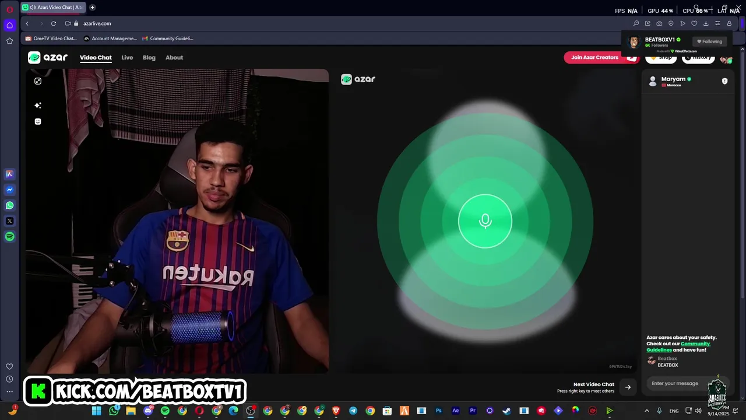
Task: Click the browser back arrow
Action: [x=27, y=23]
